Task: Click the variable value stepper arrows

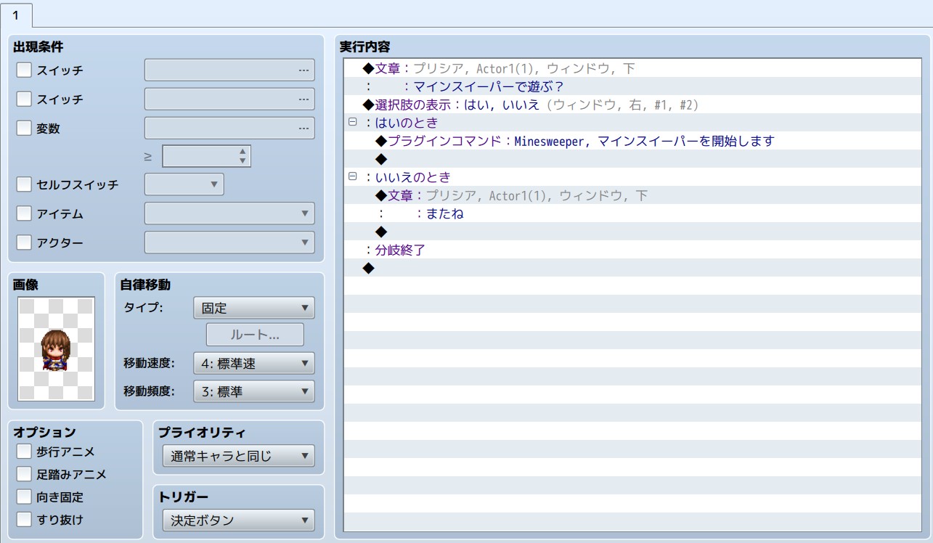Action: 243,156
